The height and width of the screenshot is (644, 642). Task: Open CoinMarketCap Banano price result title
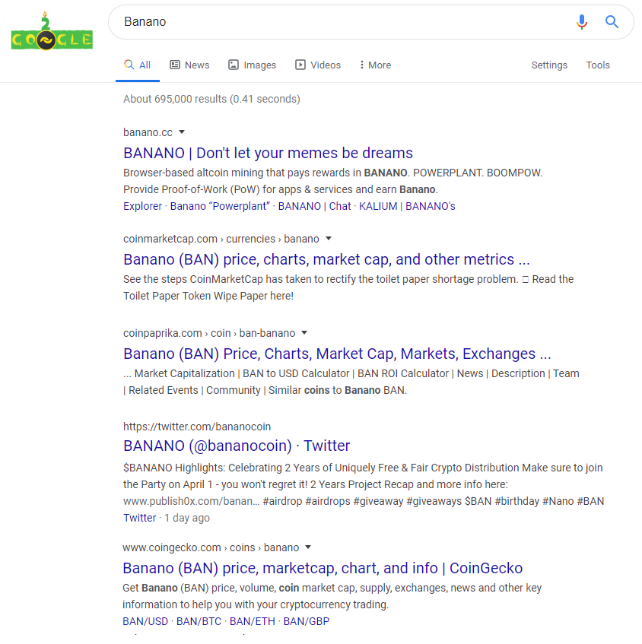point(326,259)
